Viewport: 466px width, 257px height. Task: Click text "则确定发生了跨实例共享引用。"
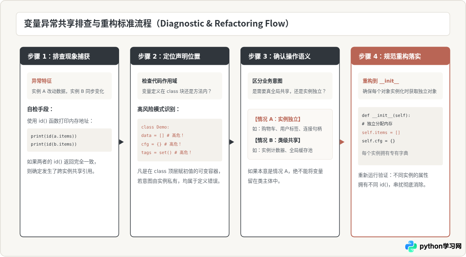[x=61, y=171]
